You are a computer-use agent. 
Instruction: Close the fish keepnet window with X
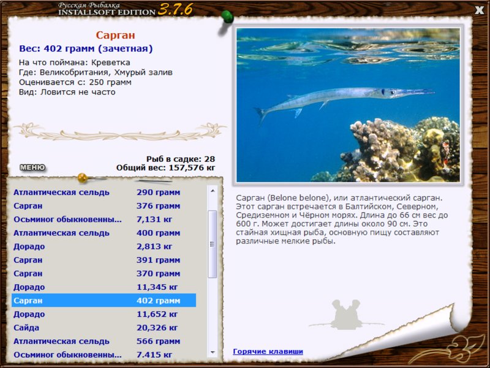(x=480, y=10)
